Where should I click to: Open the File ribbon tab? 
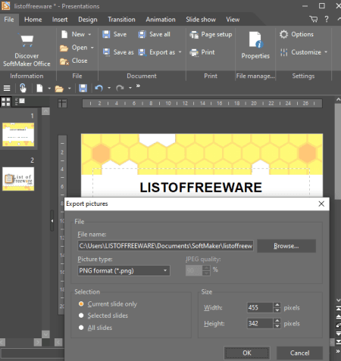click(9, 20)
